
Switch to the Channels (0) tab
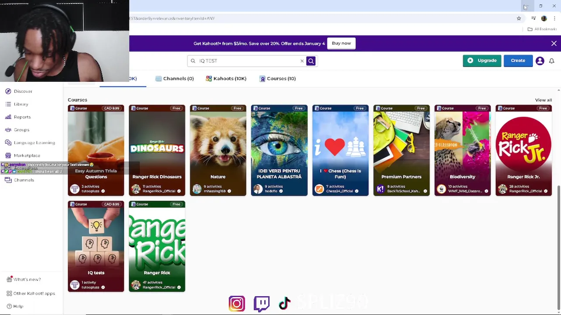174,78
